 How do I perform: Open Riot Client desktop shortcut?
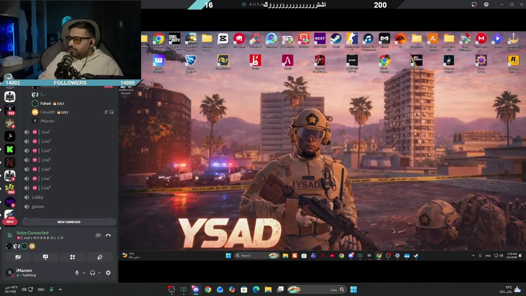click(x=239, y=40)
